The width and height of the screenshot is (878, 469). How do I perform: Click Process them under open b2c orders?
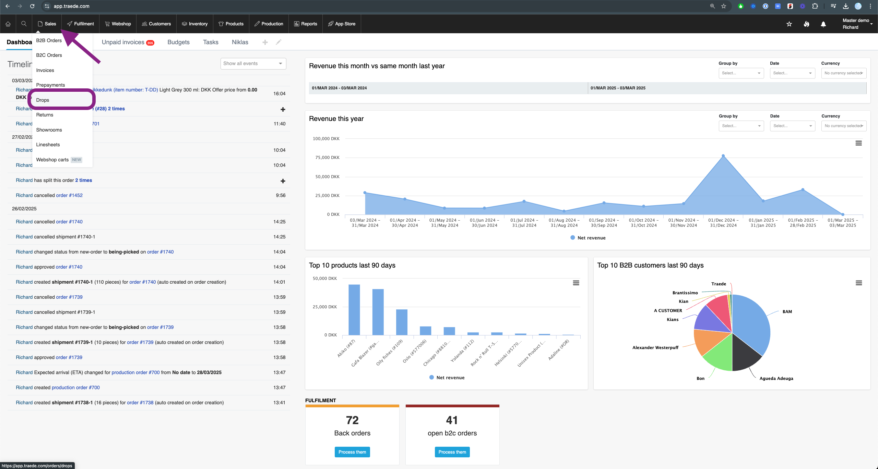click(x=452, y=452)
